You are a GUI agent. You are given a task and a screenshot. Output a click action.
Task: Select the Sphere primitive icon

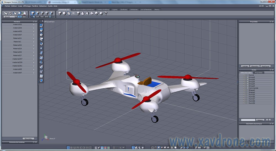(64, 13)
